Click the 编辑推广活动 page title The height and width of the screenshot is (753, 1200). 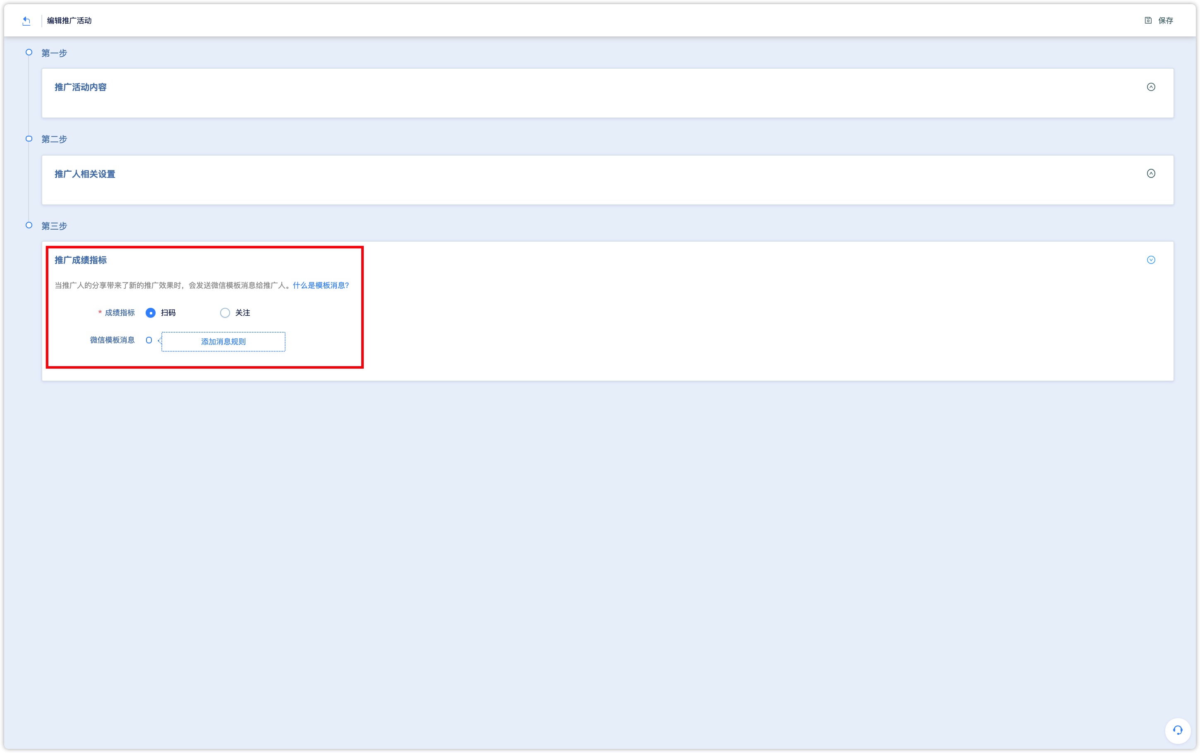coord(69,20)
